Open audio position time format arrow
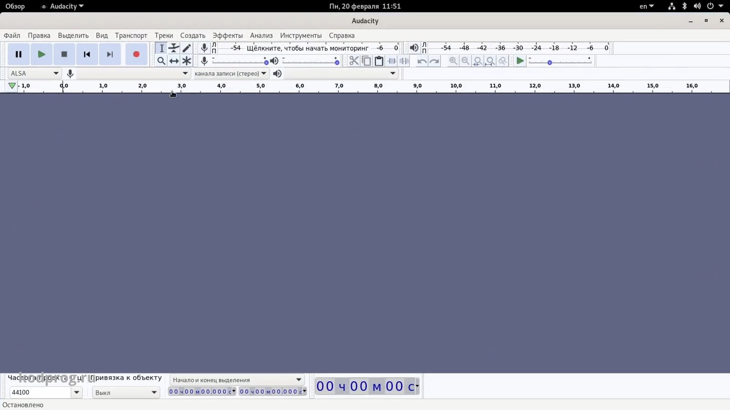 coord(417,386)
